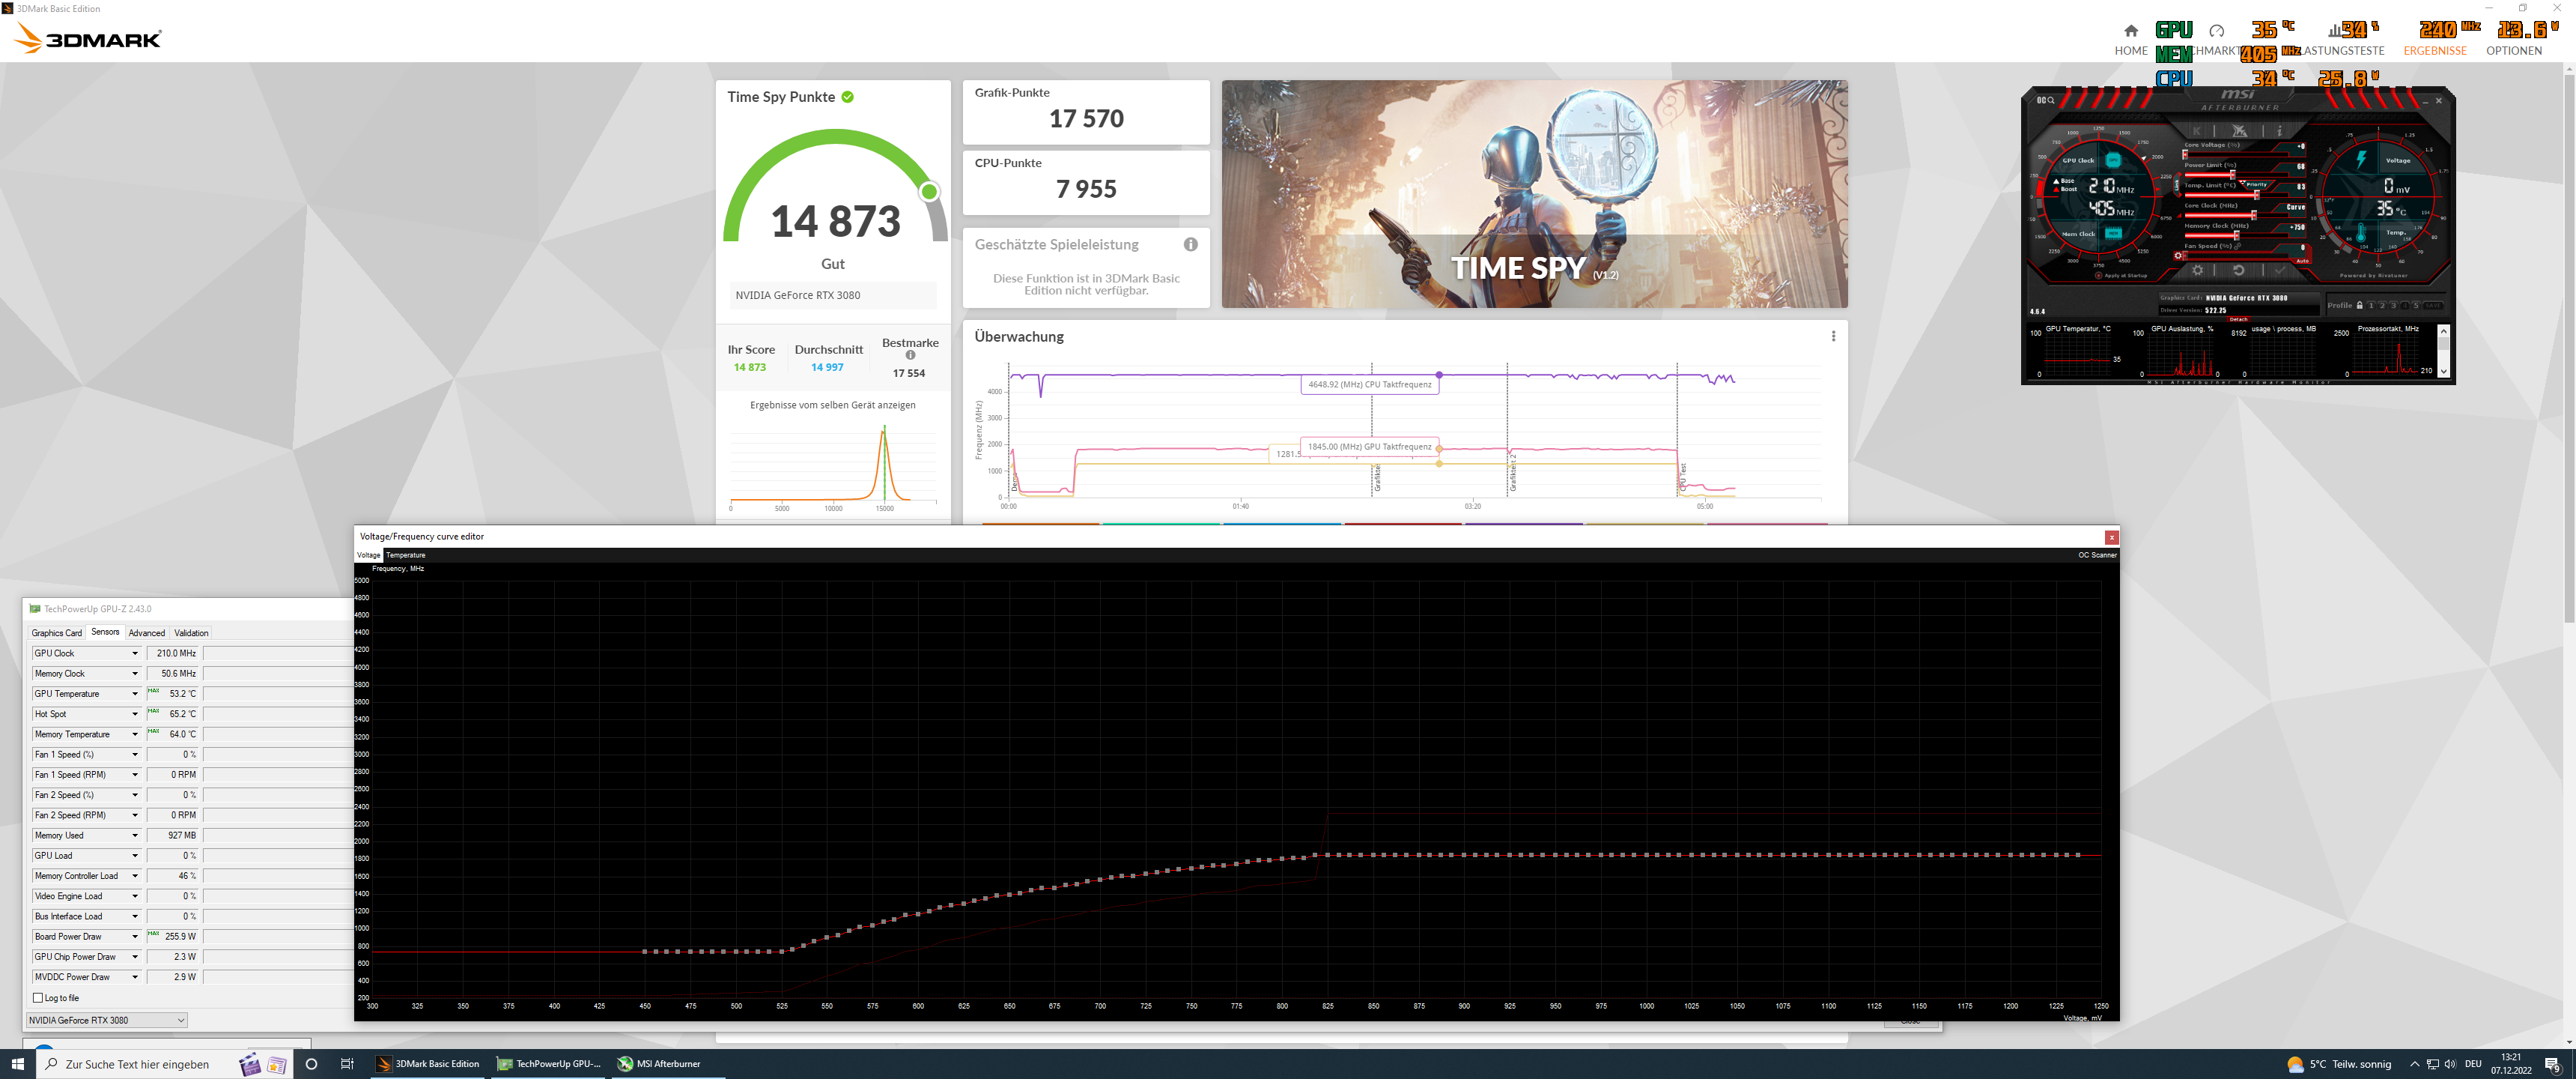Open Kombustor 'K' icon in Afterburner

click(2197, 131)
